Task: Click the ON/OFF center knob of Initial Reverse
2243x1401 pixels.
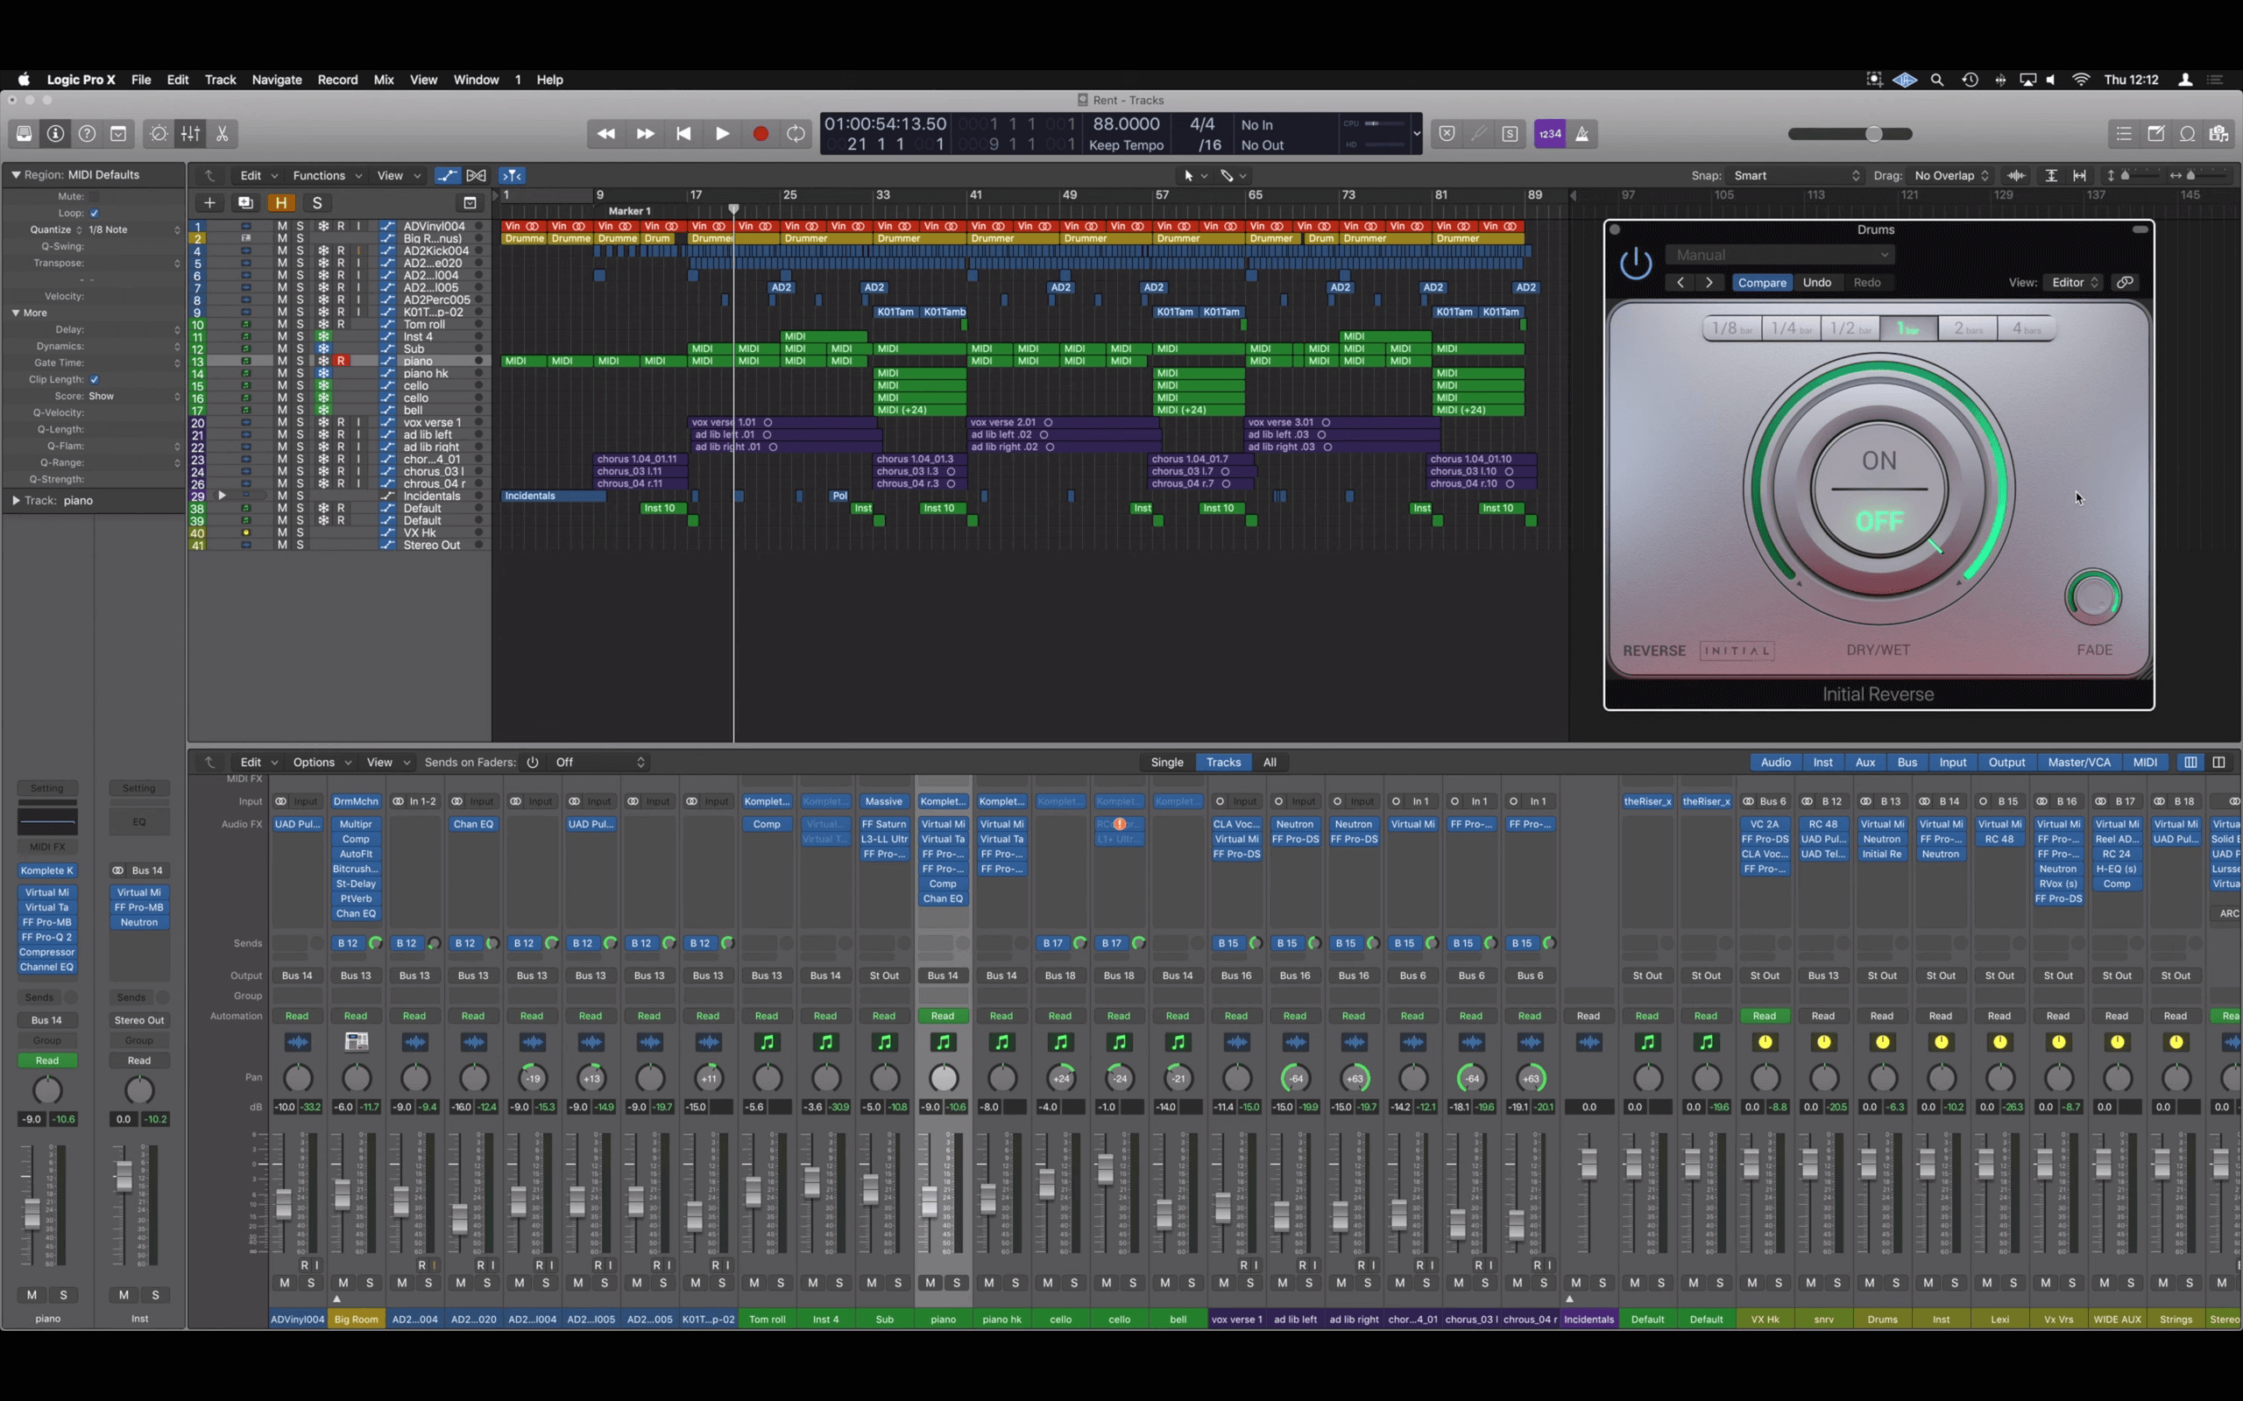Action: coord(1879,490)
